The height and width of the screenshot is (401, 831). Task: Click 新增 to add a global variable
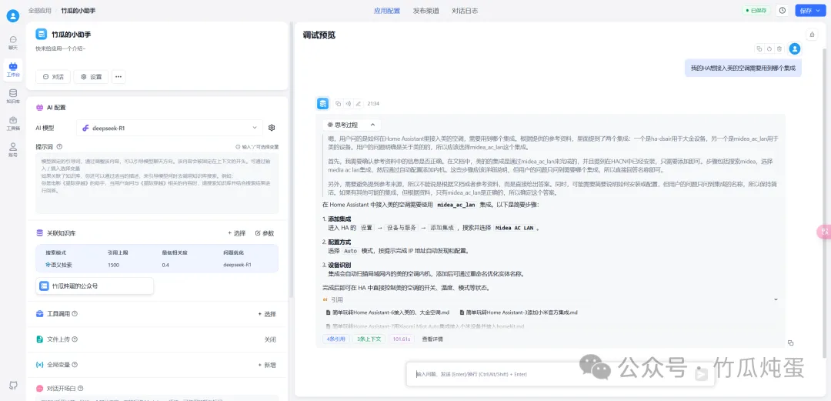(267, 365)
